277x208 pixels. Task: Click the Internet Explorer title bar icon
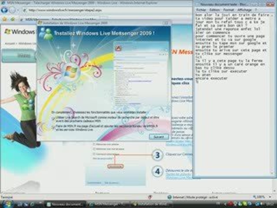click(3, 3)
